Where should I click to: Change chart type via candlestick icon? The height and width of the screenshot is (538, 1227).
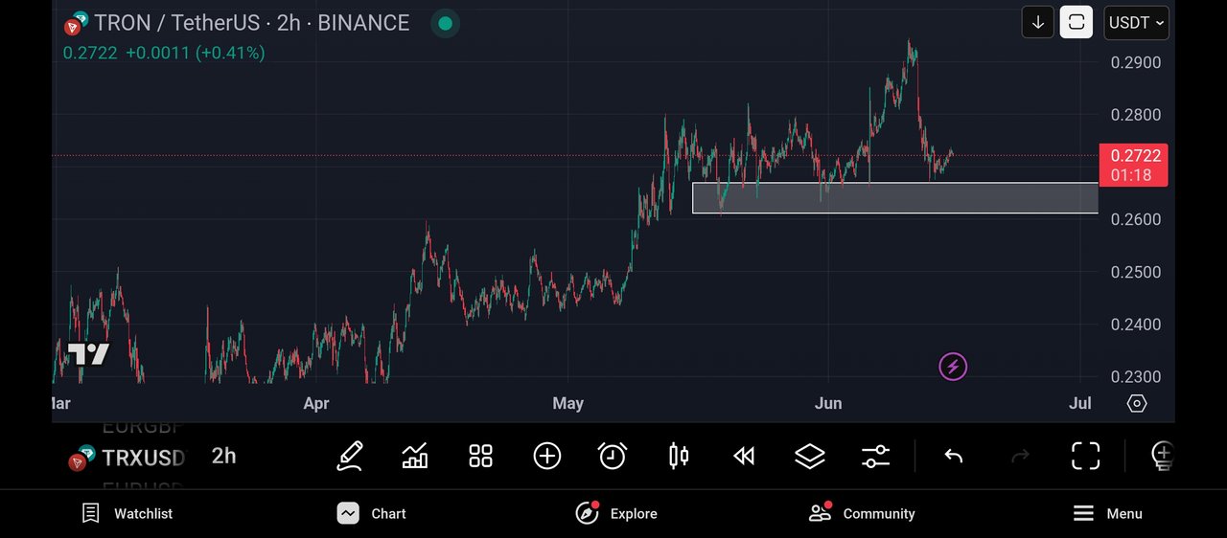(678, 456)
